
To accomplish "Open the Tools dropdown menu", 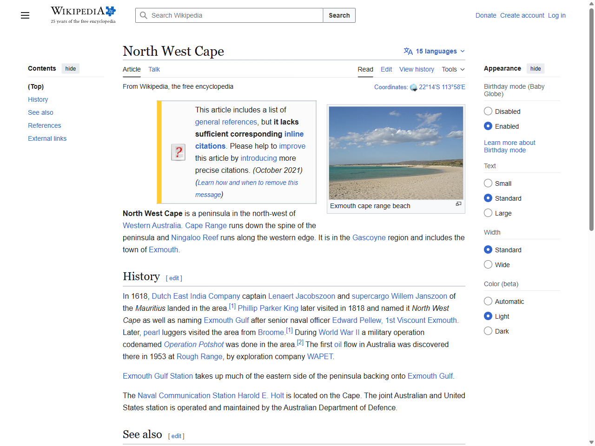I will [453, 69].
